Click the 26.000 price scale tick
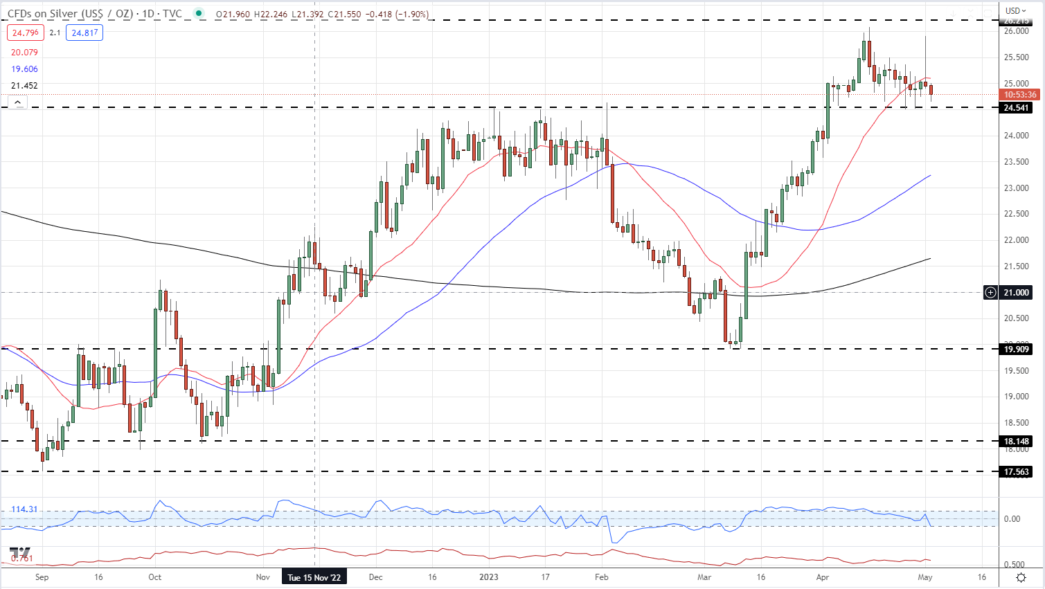This screenshot has width=1045, height=589. 1016,31
